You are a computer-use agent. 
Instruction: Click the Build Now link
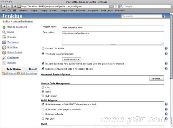tap(12, 47)
